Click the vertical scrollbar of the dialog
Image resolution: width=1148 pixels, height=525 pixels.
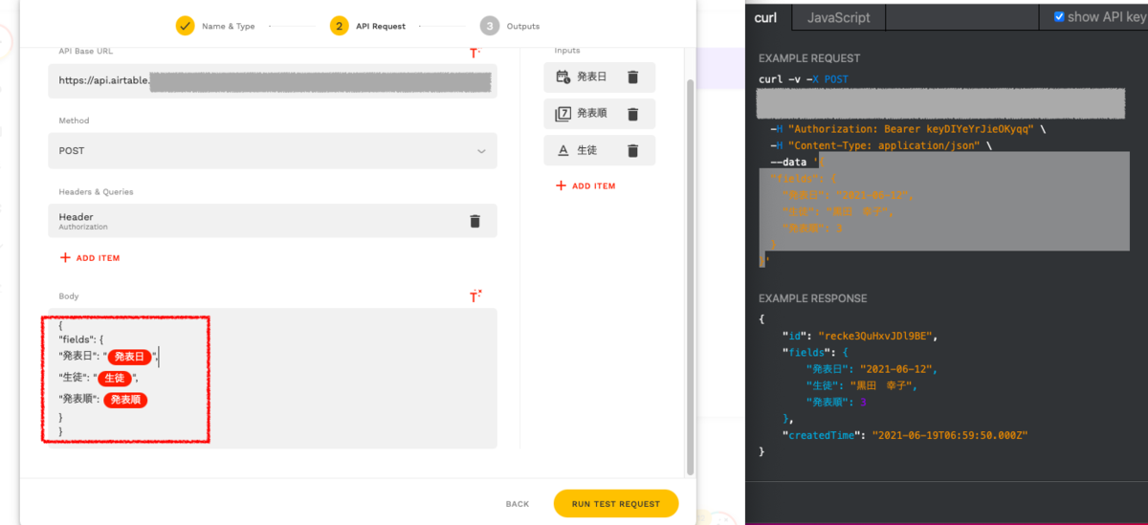pyautogui.click(x=691, y=277)
